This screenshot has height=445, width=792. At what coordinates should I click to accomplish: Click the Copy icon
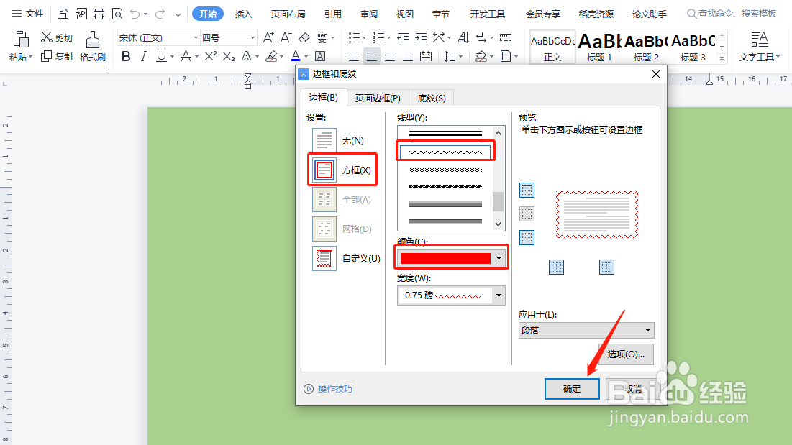coord(47,56)
